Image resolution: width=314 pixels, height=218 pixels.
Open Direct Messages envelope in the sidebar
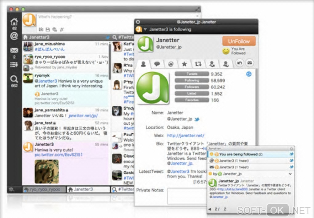(14, 50)
